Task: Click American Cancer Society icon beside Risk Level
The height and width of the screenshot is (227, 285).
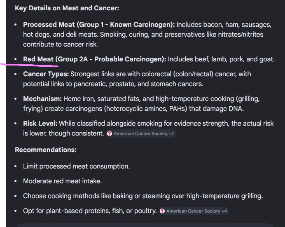Action: point(110,133)
